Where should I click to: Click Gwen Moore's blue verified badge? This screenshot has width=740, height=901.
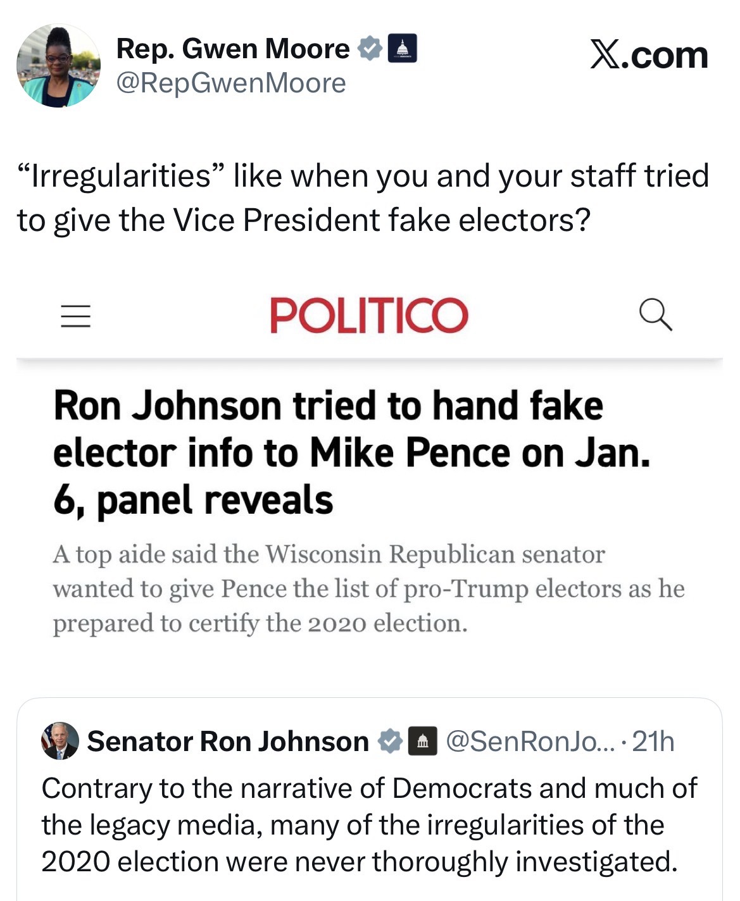point(370,49)
